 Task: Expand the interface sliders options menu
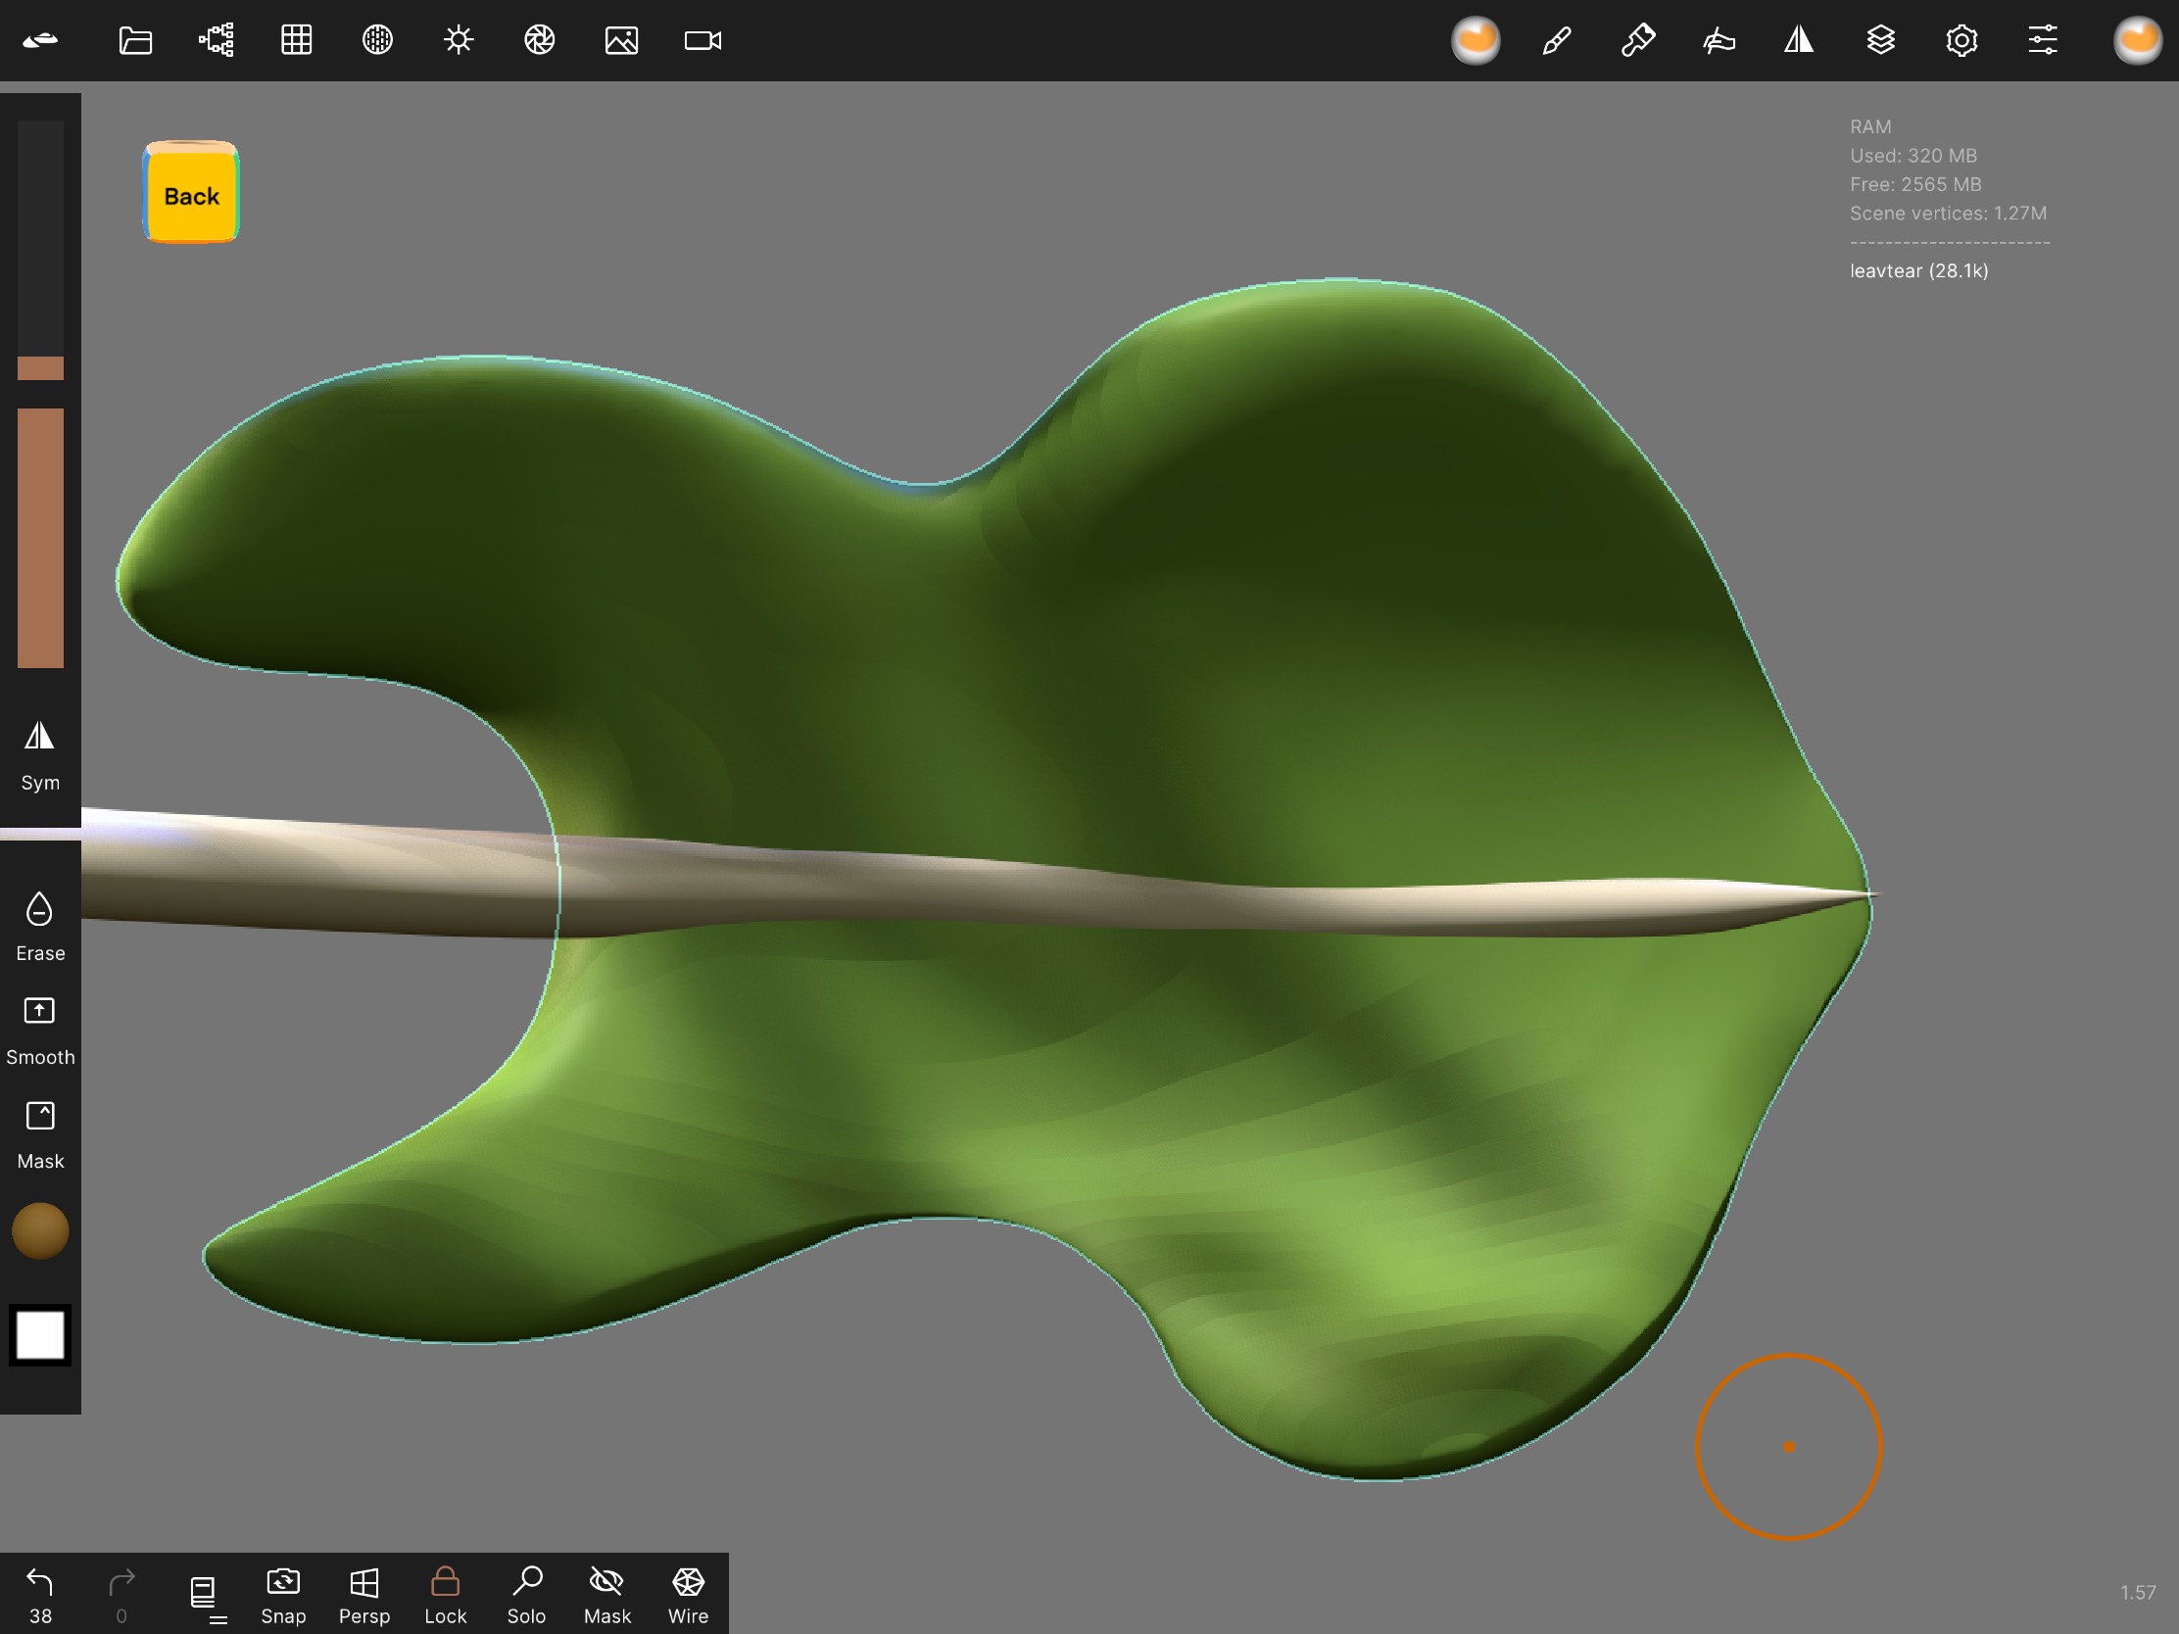pos(2042,40)
